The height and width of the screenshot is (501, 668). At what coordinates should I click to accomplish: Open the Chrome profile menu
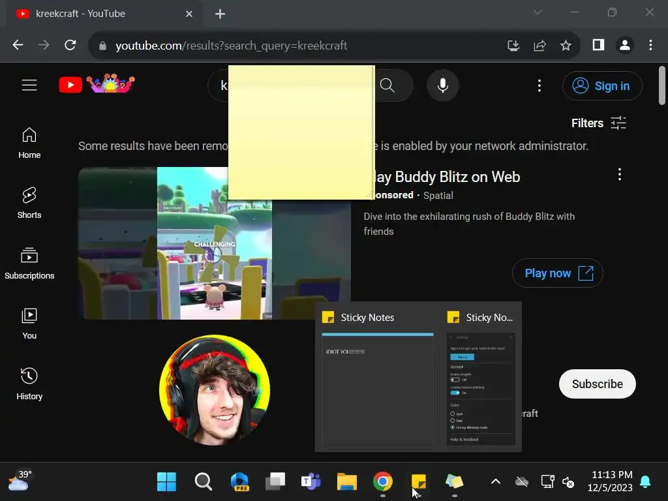pyautogui.click(x=625, y=45)
